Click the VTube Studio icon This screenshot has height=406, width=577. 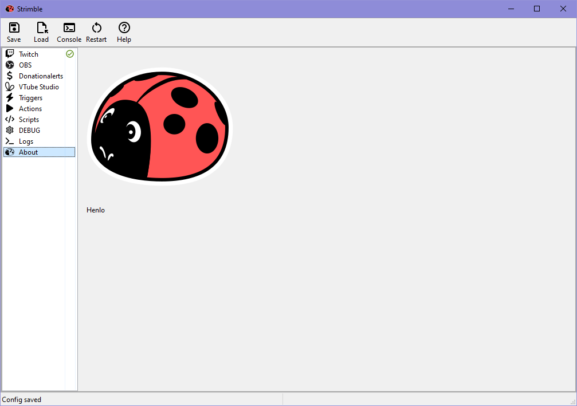pos(10,86)
